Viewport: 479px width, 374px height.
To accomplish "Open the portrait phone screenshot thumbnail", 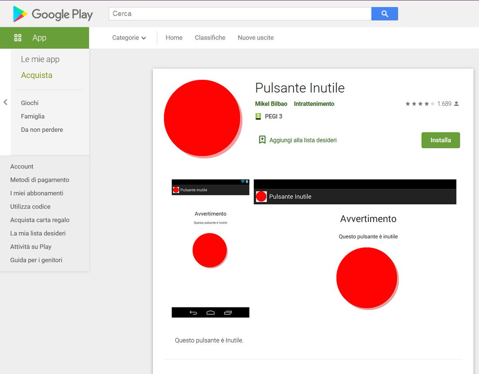I will click(210, 249).
